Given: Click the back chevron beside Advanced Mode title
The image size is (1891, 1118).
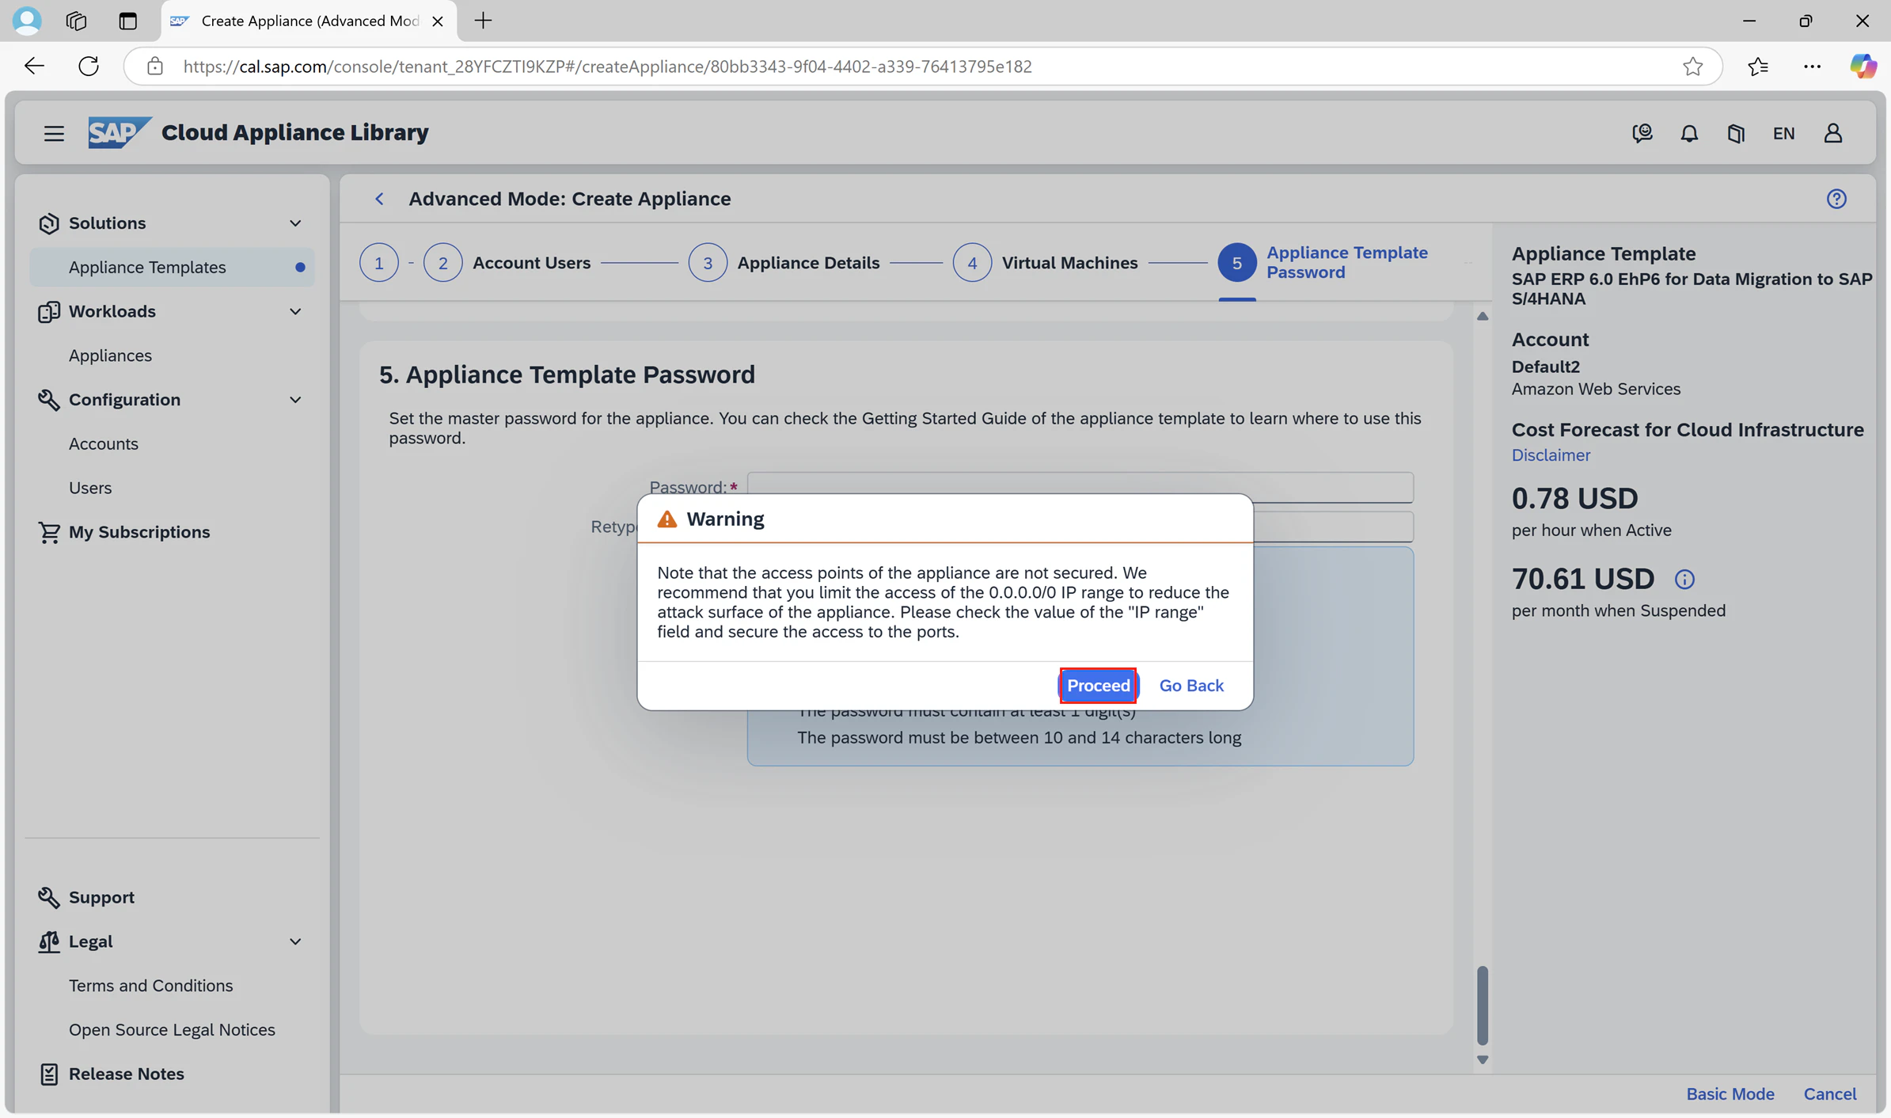Looking at the screenshot, I should pyautogui.click(x=379, y=199).
